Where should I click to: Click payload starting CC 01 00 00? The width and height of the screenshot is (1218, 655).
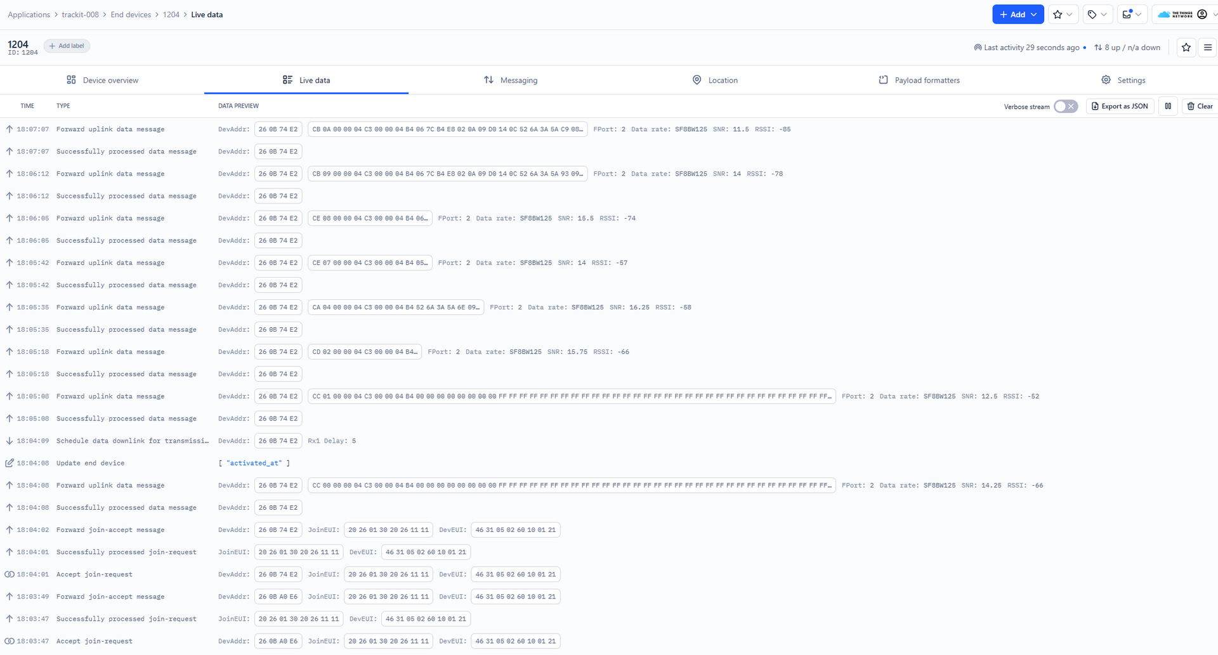[572, 396]
